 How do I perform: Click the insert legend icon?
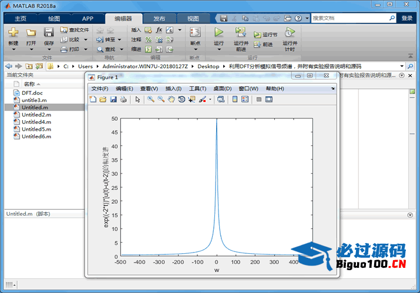click(245, 100)
